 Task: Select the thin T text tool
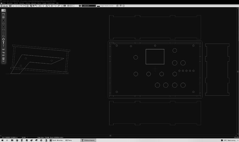click(3, 46)
